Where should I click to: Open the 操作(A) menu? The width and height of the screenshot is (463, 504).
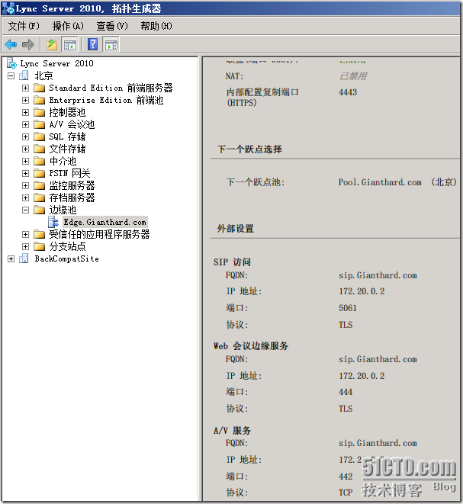(x=68, y=26)
